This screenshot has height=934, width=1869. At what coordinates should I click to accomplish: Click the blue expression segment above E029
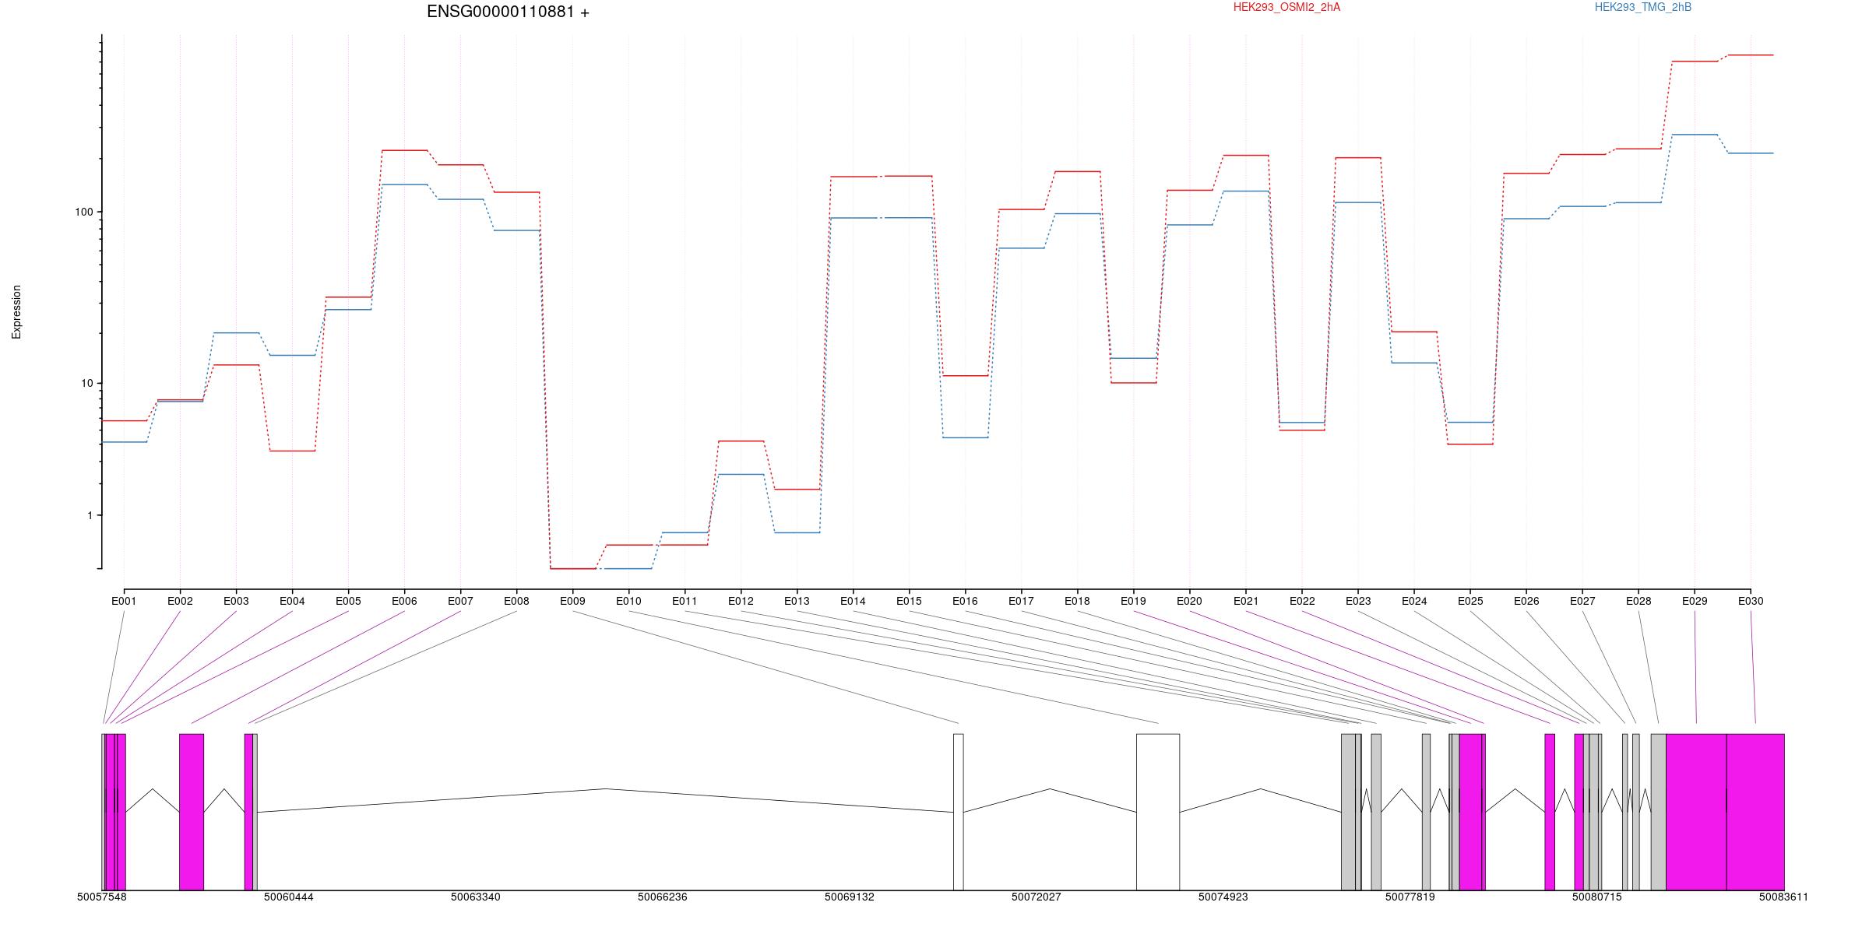[1695, 135]
